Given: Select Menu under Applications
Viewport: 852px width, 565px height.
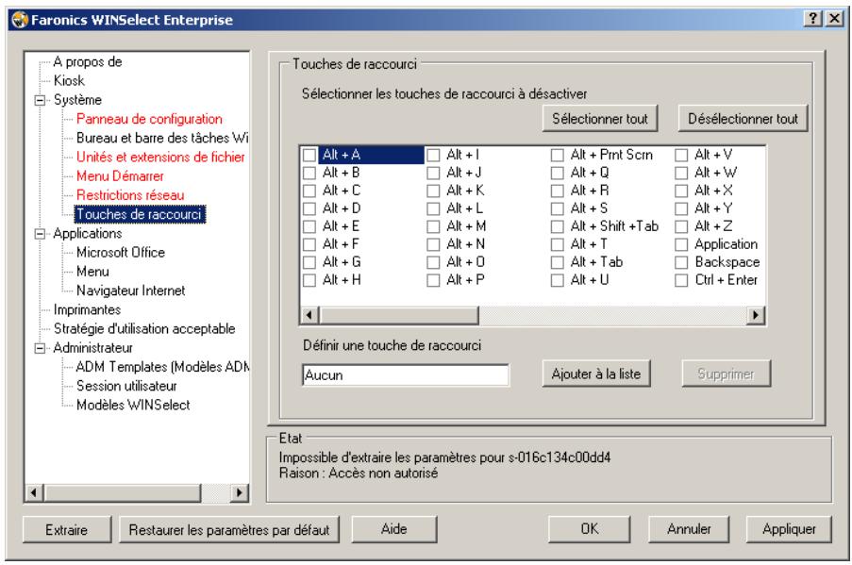Looking at the screenshot, I should (92, 272).
